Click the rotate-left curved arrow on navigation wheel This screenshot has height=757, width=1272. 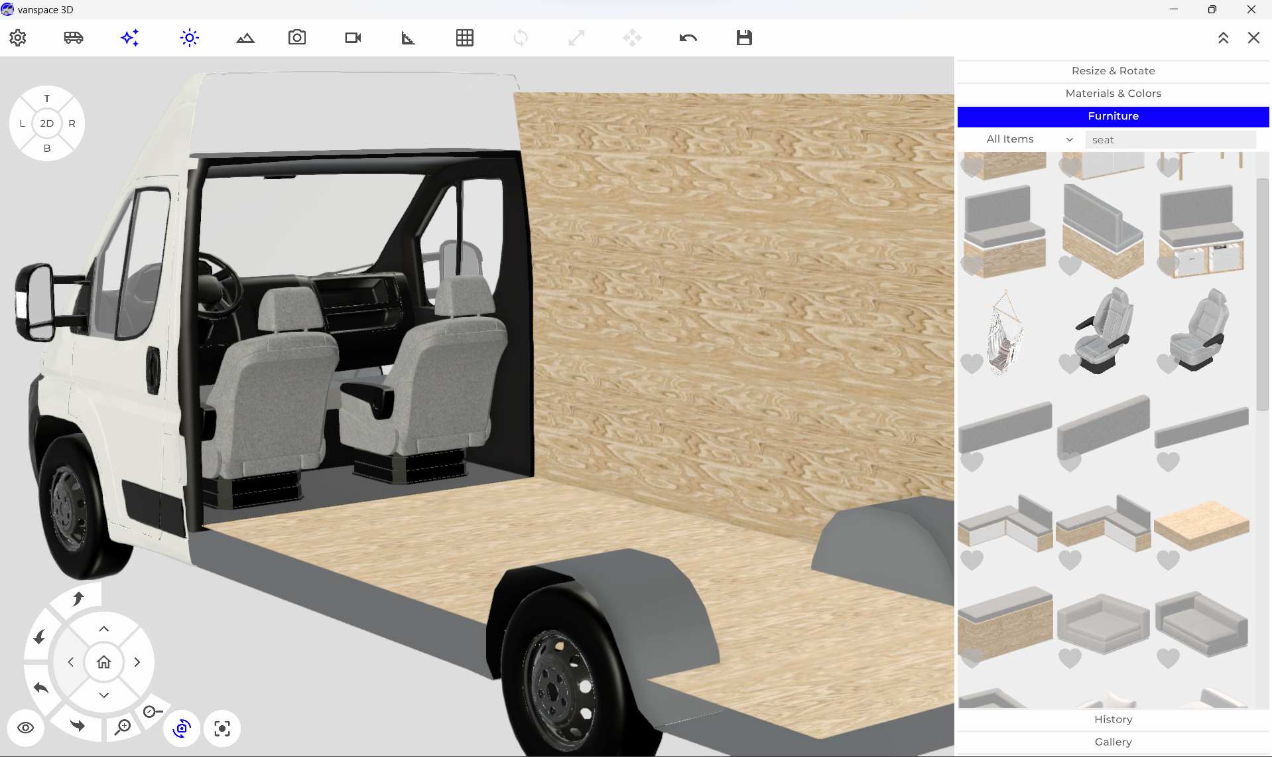coord(40,637)
